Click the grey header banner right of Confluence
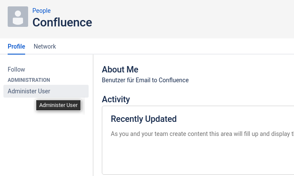Viewport: 294px width, 176px height. 192,19
